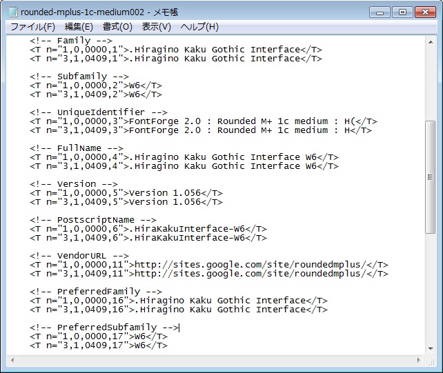Click the horizontal scrollbar right arrow
Viewport: 443px width, 373px height.
click(419, 361)
